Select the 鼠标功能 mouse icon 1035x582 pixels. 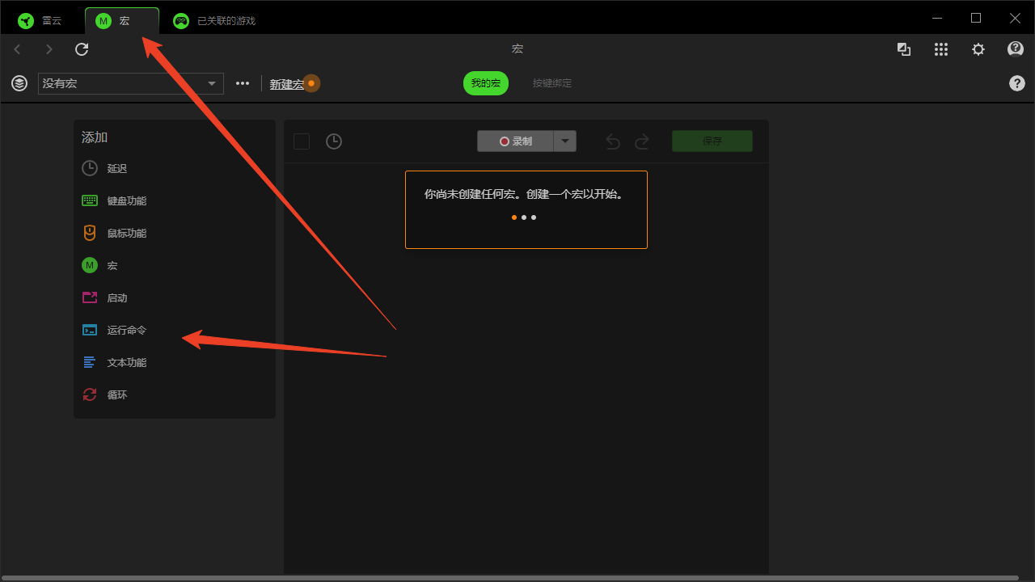(90, 233)
